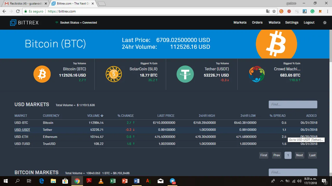
Task: Open the SolarCoin (SLR) card title
Action: pos(143,69)
